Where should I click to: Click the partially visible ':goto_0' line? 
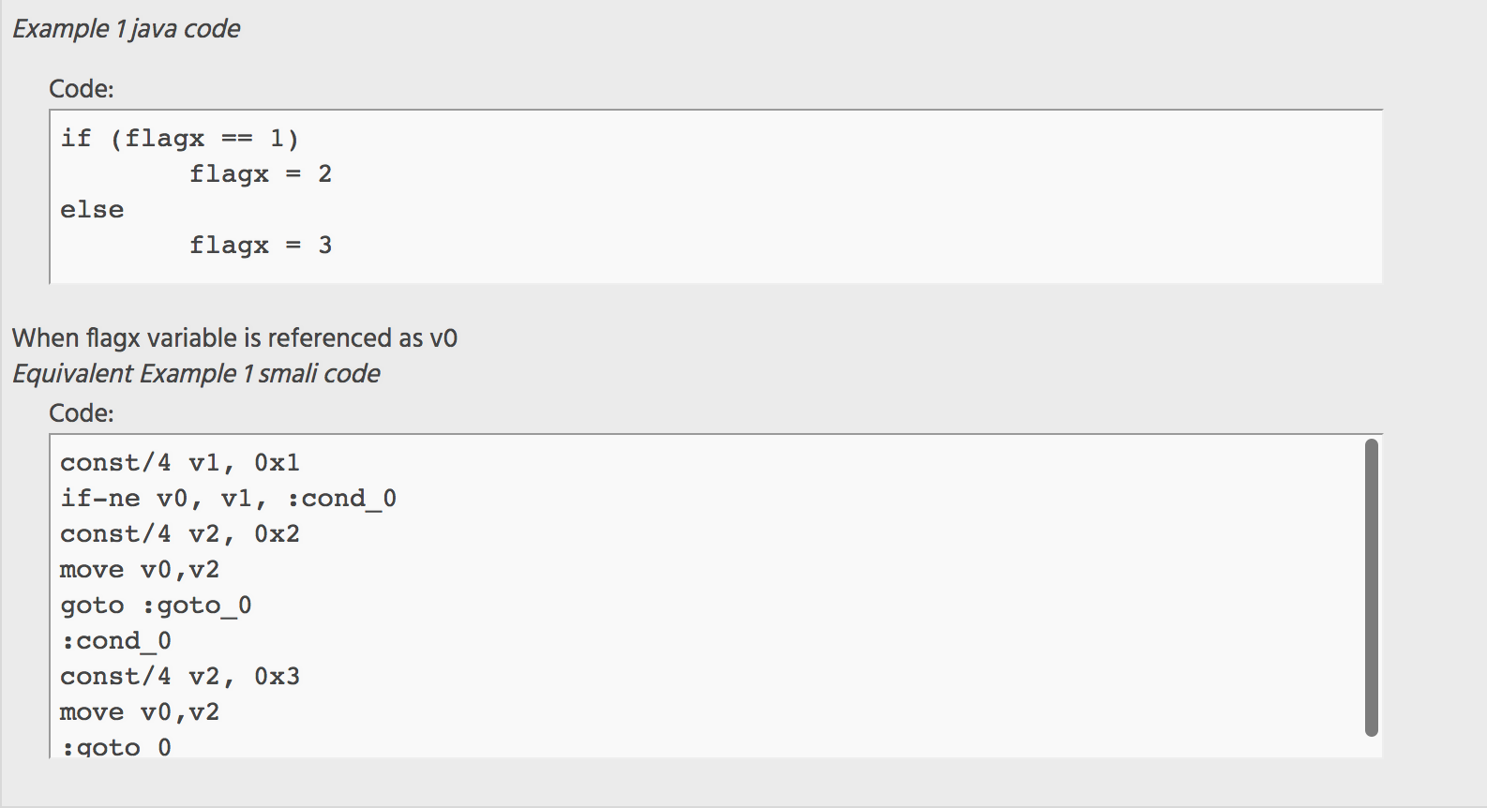(x=116, y=747)
